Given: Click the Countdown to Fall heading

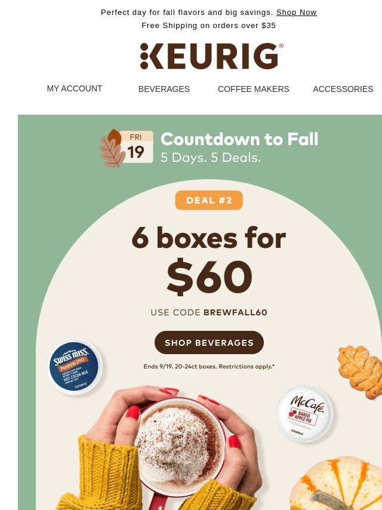Looking at the screenshot, I should coord(239,139).
